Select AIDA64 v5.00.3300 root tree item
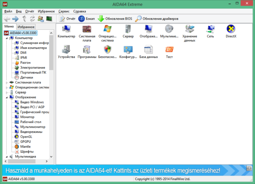Image resolution: width=255 pixels, height=184 pixels. click(x=21, y=33)
